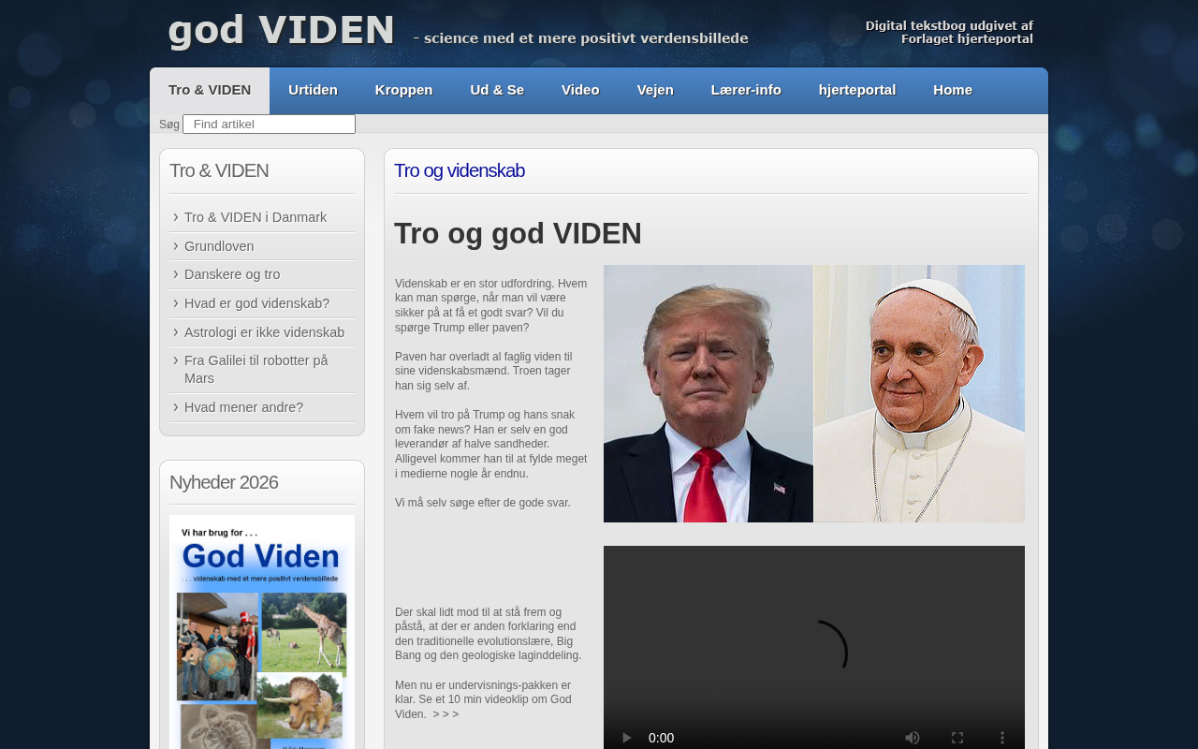Open the video's three-dot options menu
This screenshot has width=1198, height=749.
(x=1002, y=738)
